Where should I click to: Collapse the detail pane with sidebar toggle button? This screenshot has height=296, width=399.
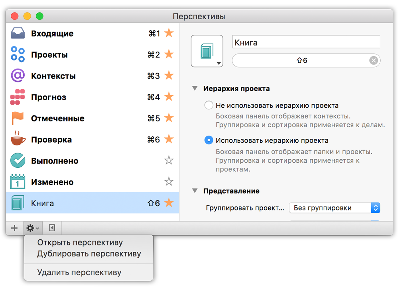(52, 228)
